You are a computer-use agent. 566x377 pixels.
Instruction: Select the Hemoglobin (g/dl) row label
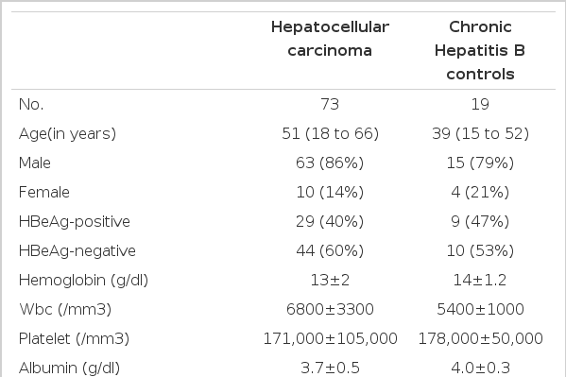point(83,281)
